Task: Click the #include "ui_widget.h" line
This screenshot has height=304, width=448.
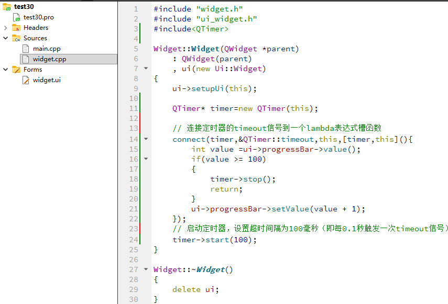Action: tap(205, 19)
